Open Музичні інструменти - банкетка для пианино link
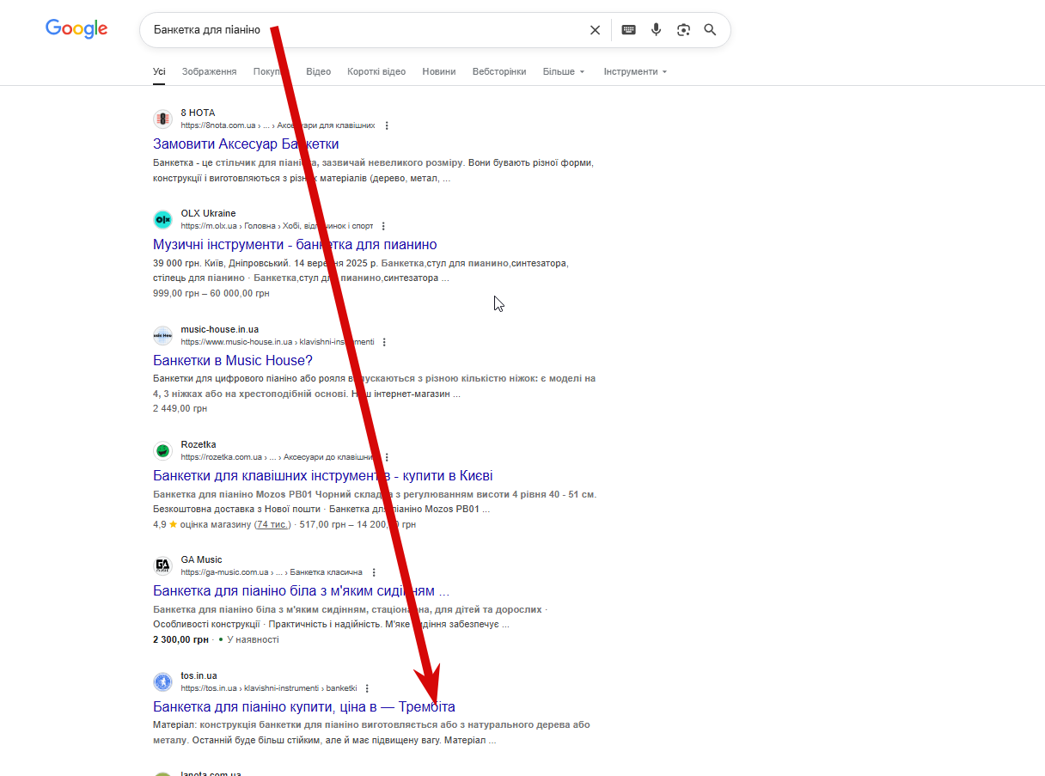 click(295, 245)
